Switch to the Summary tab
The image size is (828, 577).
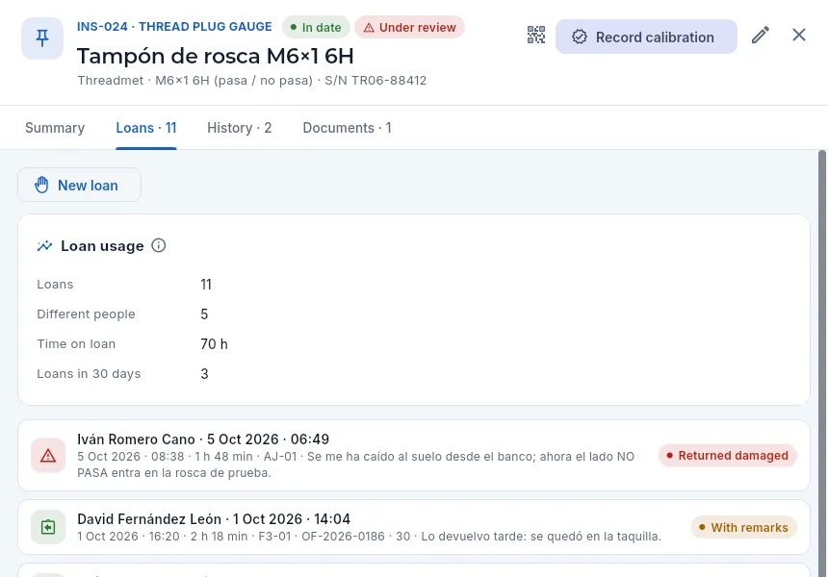coord(55,128)
